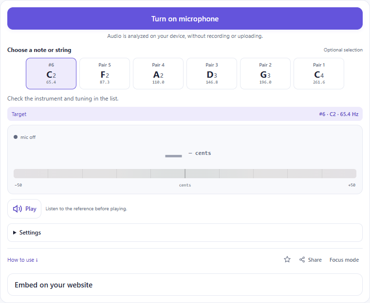Click the Turn on microphone button
Viewport: 370px width, 303px height.
tap(185, 18)
